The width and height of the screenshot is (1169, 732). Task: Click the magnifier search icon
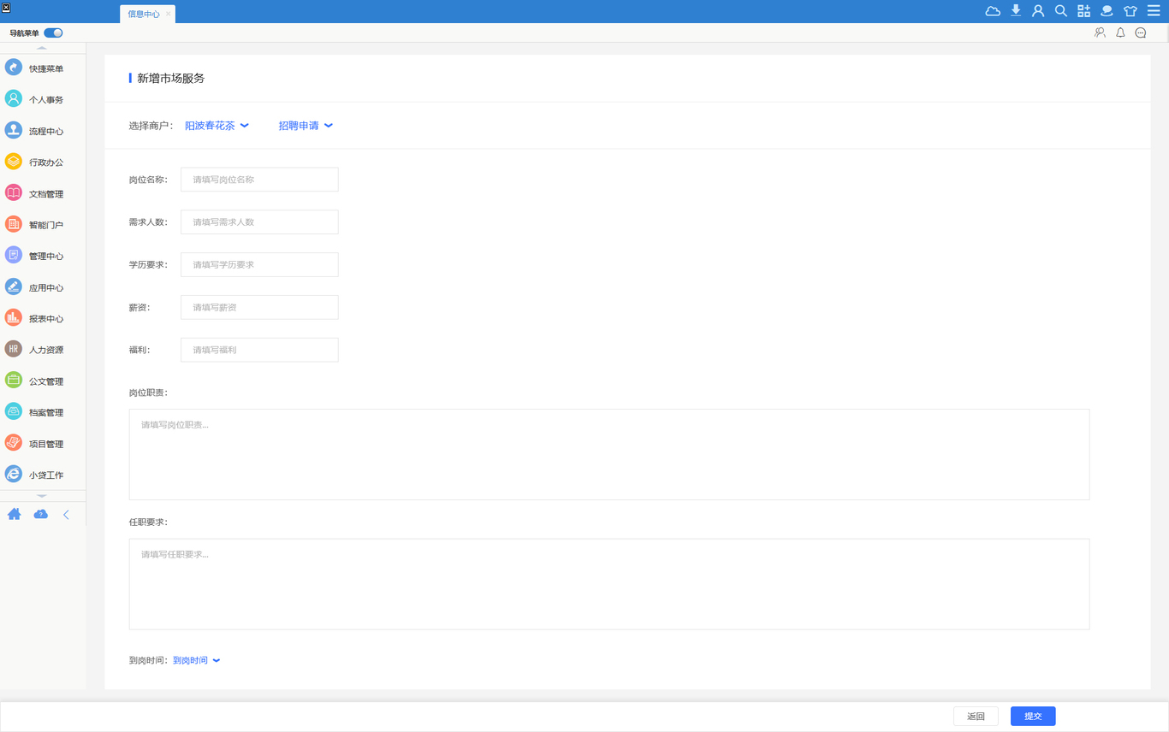coord(1061,11)
